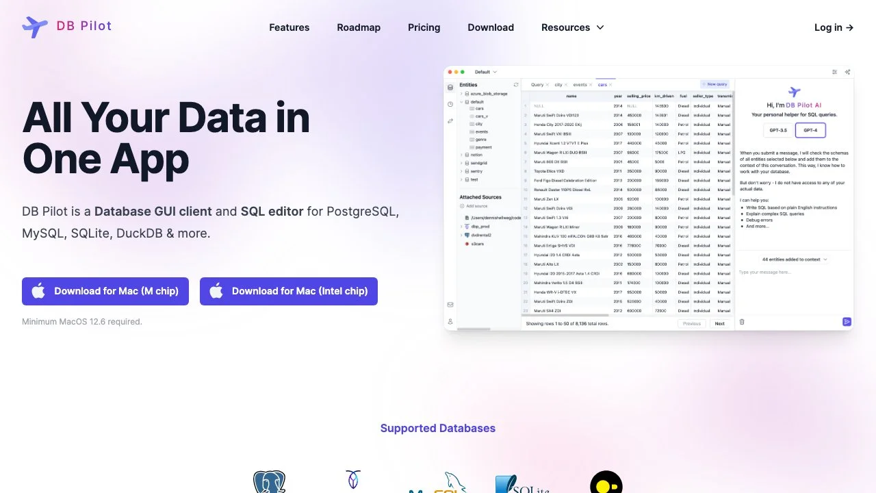The width and height of the screenshot is (876, 493).
Task: Expand the sendgrid entity node
Action: [x=461, y=163]
